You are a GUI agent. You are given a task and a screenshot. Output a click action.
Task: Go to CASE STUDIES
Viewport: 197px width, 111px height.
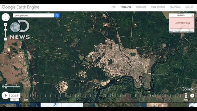pyautogui.click(x=158, y=7)
